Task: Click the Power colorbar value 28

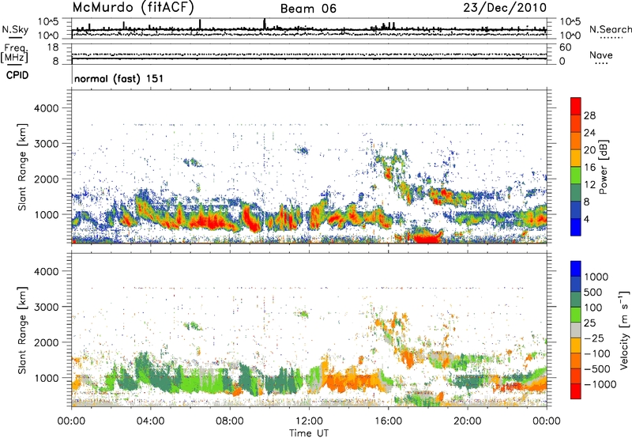Action: (589, 115)
